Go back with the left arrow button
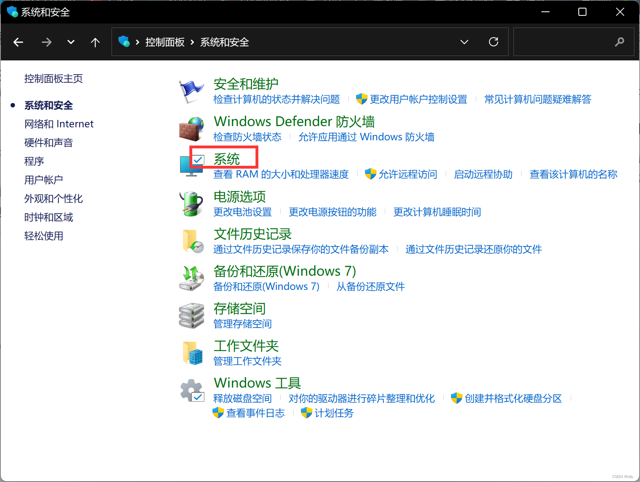 [x=18, y=42]
